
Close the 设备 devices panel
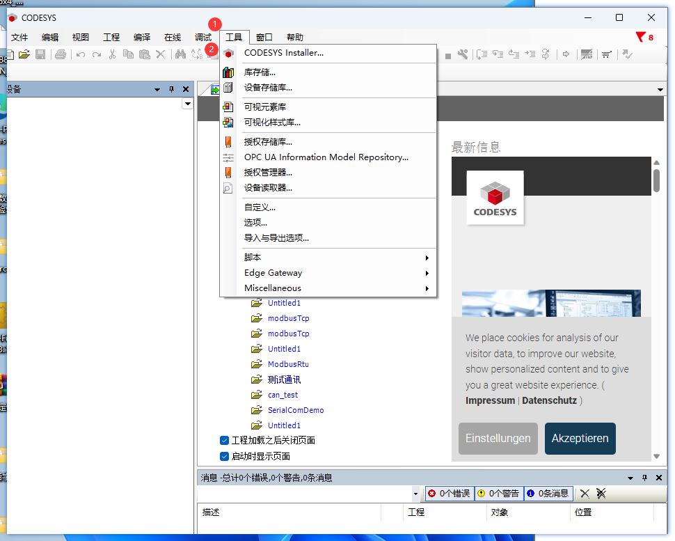point(186,89)
